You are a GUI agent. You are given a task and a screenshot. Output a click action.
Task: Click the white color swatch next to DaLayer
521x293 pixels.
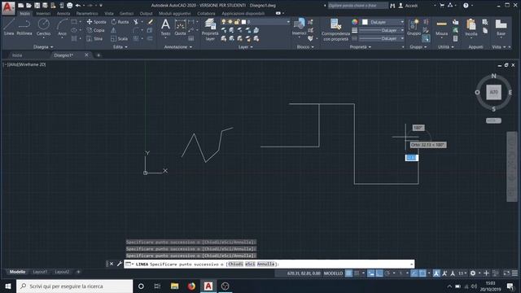tap(365, 22)
